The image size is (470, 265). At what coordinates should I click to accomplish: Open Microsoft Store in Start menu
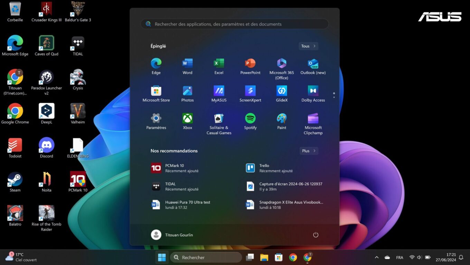[x=156, y=94]
